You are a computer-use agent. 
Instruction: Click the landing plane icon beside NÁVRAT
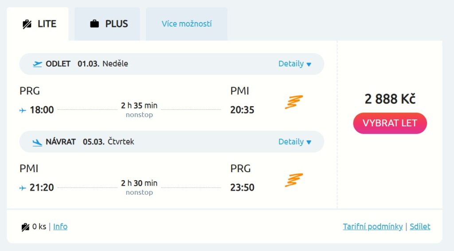[x=38, y=142]
